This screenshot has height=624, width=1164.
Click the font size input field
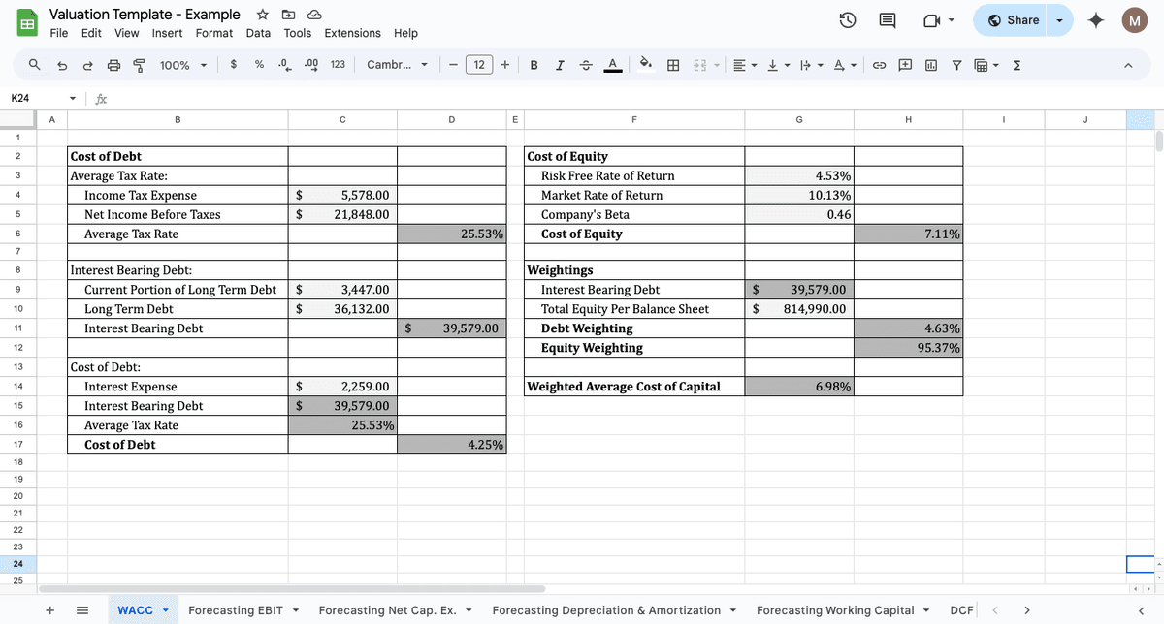(479, 65)
